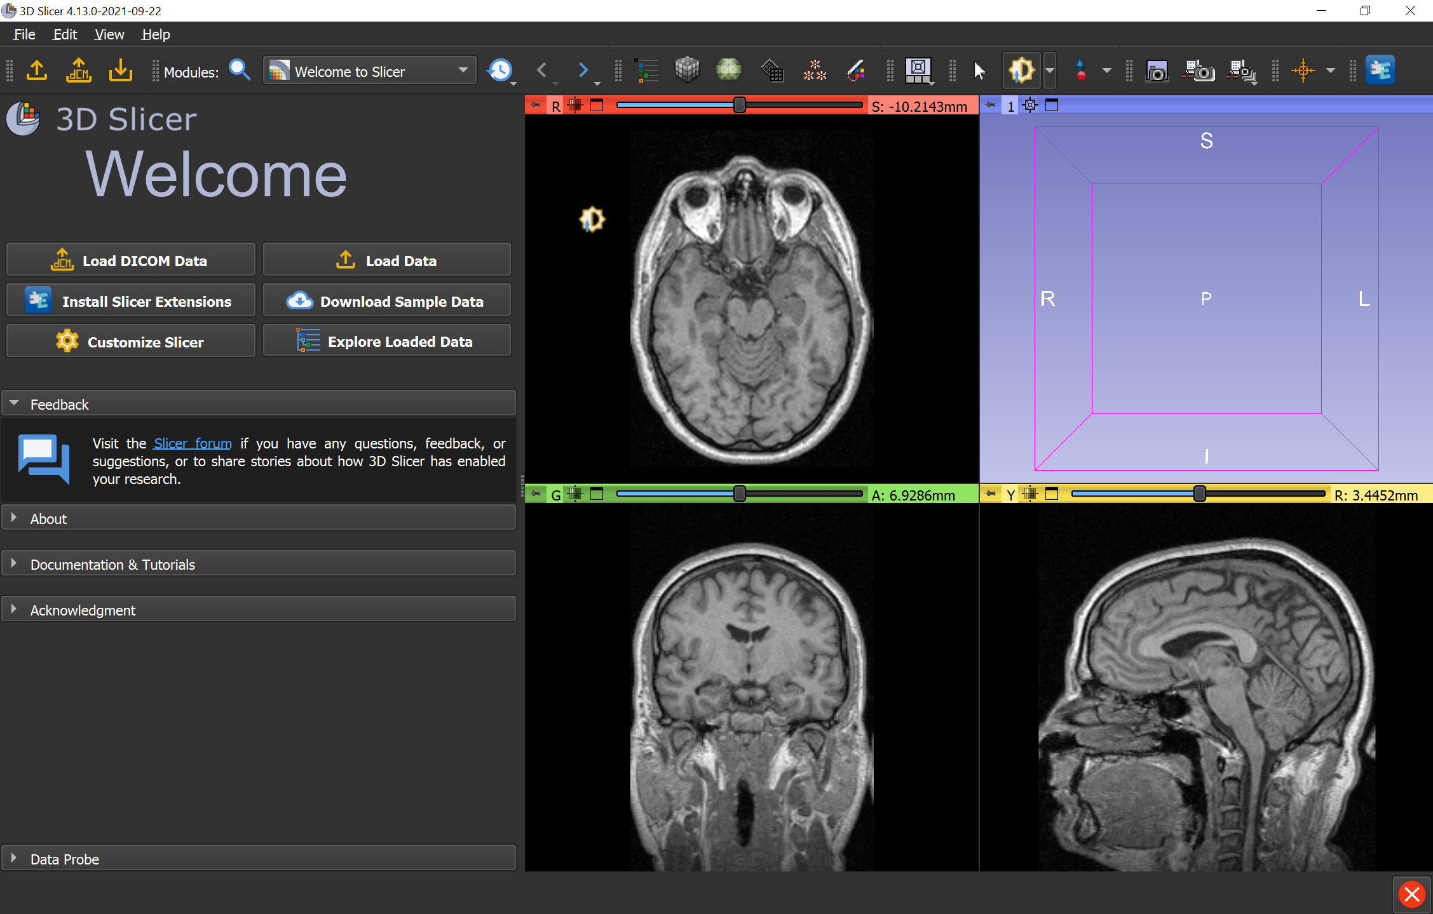Click the Load DICOM Data button
The image size is (1433, 914).
coord(130,260)
